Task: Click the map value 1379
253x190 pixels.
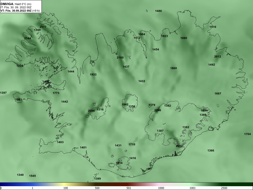Action: click(x=152, y=105)
